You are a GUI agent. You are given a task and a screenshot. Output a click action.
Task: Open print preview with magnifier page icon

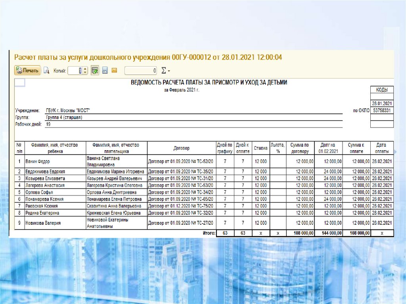pyautogui.click(x=46, y=71)
